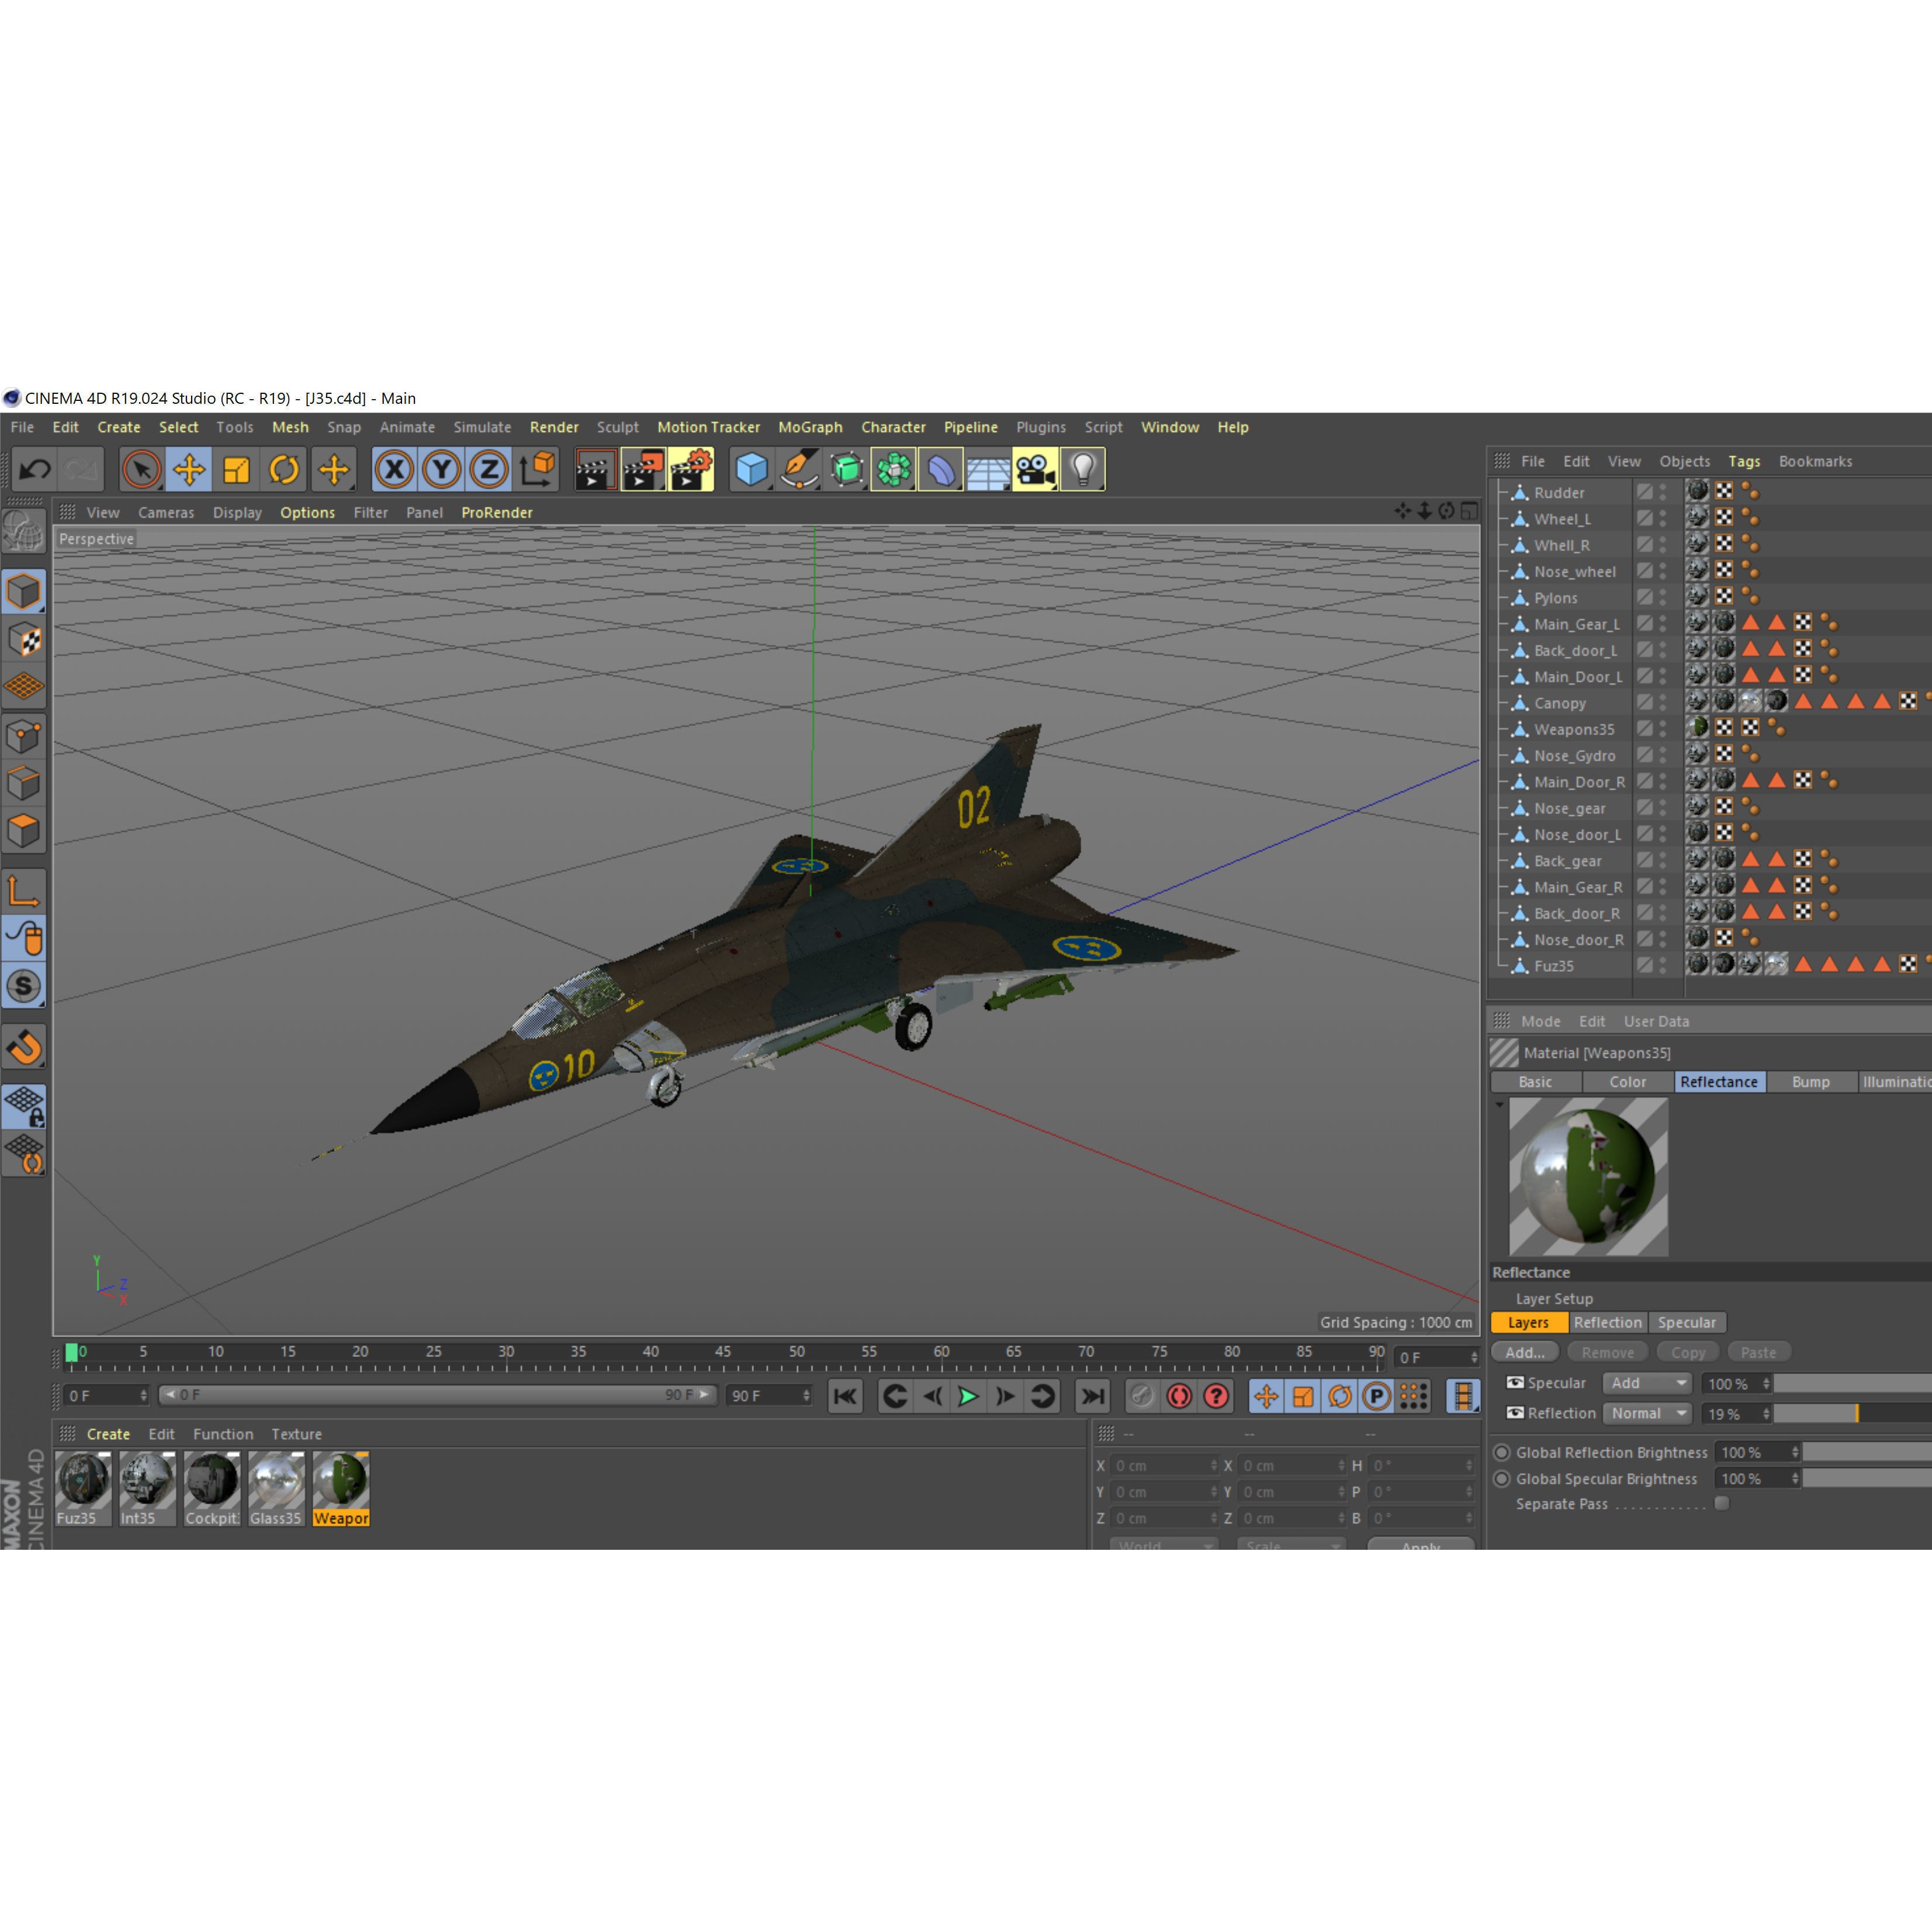Switch to the Reflectance tab of the material
The width and height of the screenshot is (1932, 1932).
[x=1719, y=1082]
